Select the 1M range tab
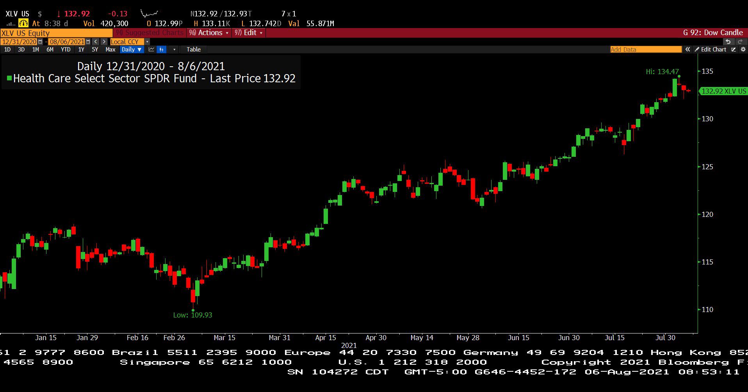The width and height of the screenshot is (748, 392). coord(36,50)
